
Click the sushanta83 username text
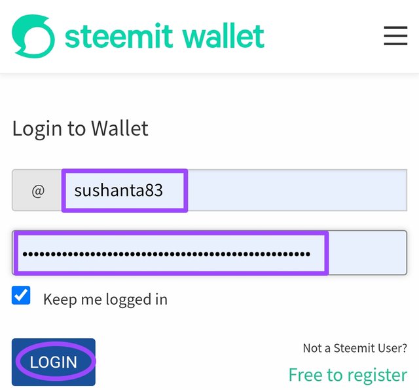pyautogui.click(x=118, y=191)
